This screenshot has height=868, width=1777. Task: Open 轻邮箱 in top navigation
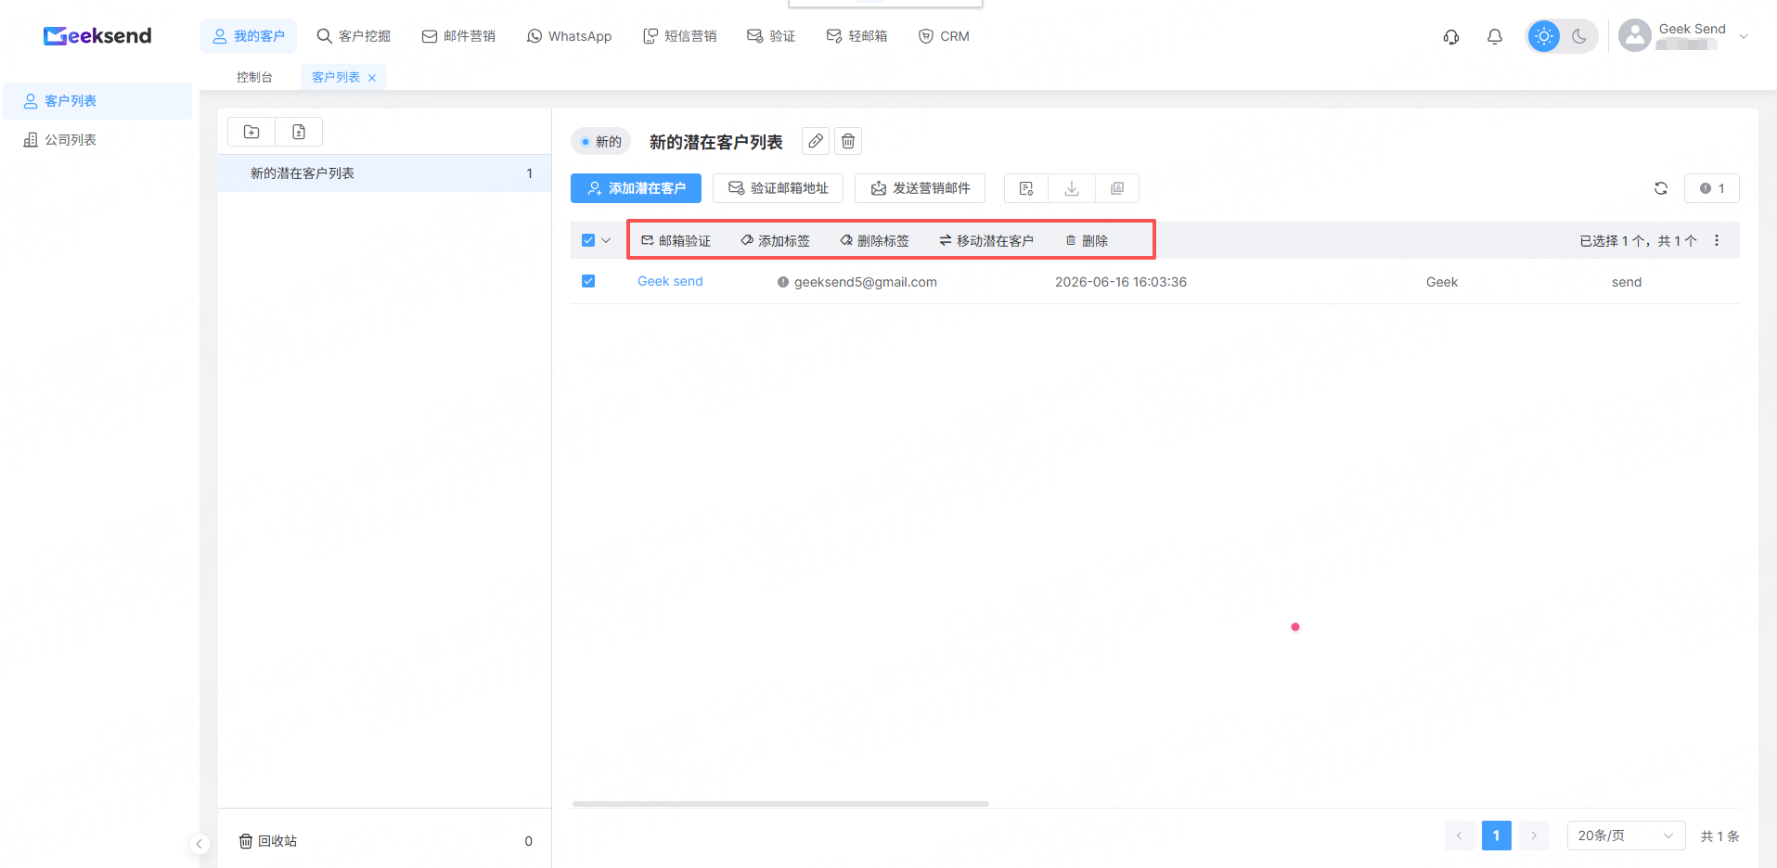click(x=856, y=36)
